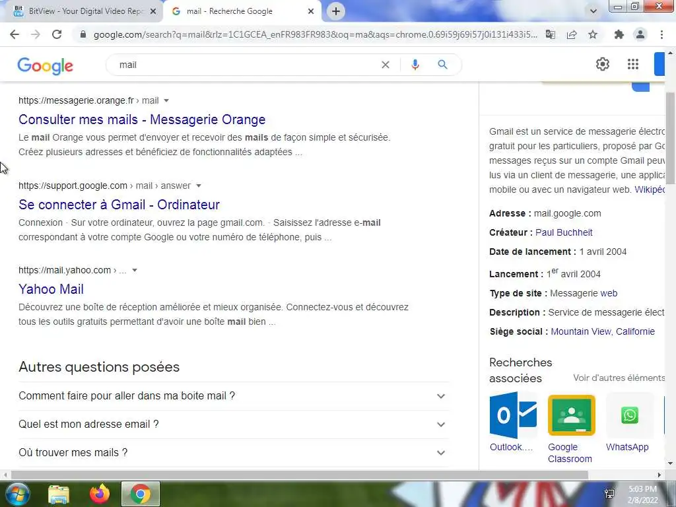The width and height of the screenshot is (676, 507).
Task: Open 'Se connecter à Gmail - Ordinateur' result
Action: pos(119,205)
